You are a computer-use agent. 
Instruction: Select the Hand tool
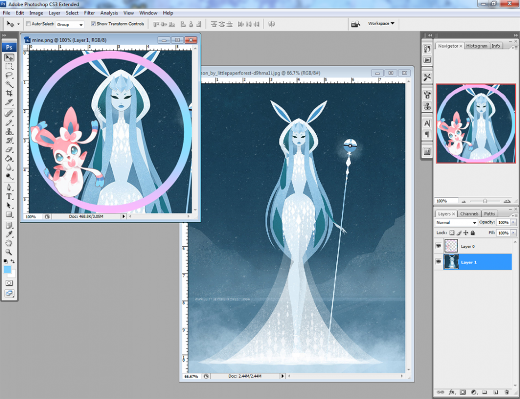tap(9, 243)
